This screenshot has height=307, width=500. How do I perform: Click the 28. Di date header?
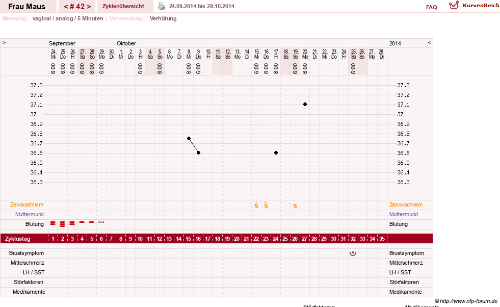click(381, 54)
